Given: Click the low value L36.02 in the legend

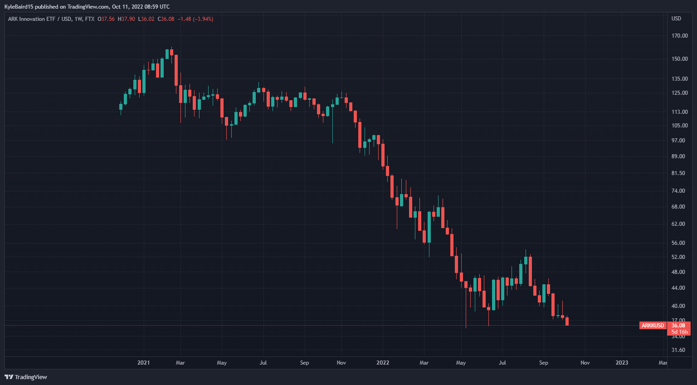Looking at the screenshot, I should click(x=146, y=19).
